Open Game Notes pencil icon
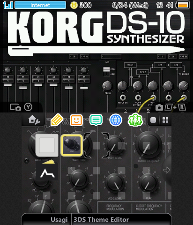 (x=57, y=120)
